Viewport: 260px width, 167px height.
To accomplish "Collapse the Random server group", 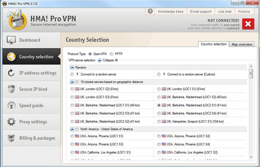I will [72, 67].
